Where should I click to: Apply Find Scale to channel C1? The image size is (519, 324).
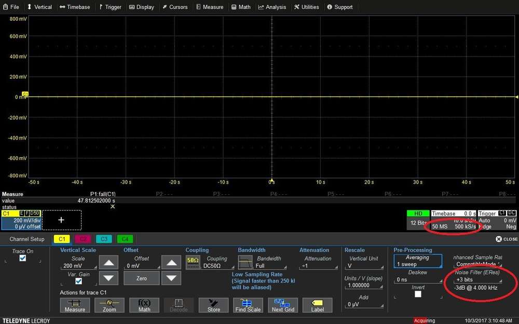[x=248, y=305]
